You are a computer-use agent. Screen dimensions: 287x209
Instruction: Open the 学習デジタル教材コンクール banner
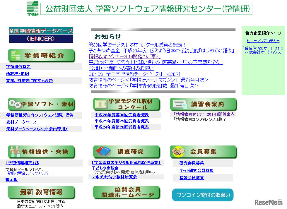(127, 103)
